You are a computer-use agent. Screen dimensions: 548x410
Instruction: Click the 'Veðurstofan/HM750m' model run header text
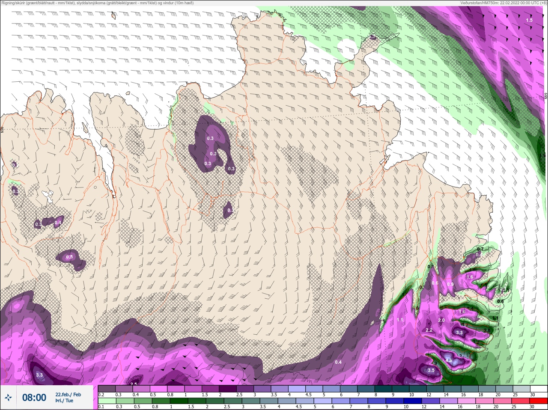pyautogui.click(x=503, y=3)
